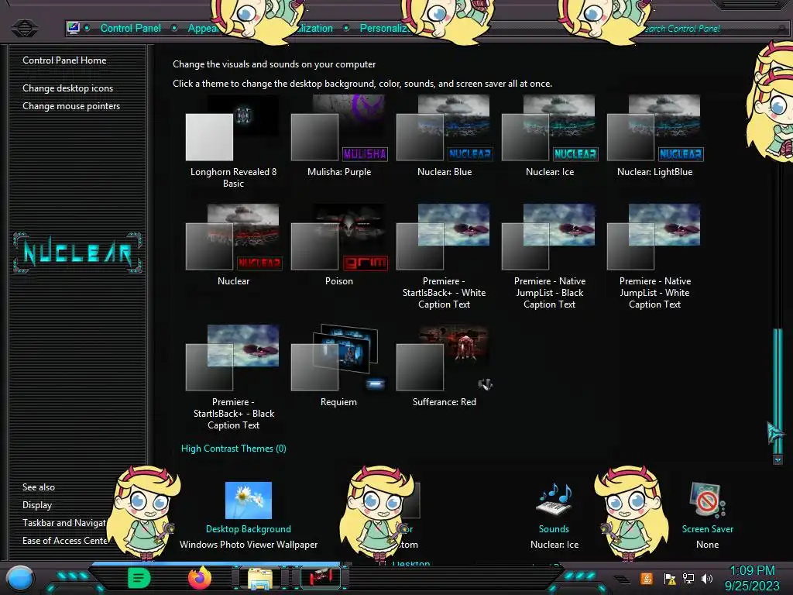Open Desktop Background settings icon

[249, 500]
